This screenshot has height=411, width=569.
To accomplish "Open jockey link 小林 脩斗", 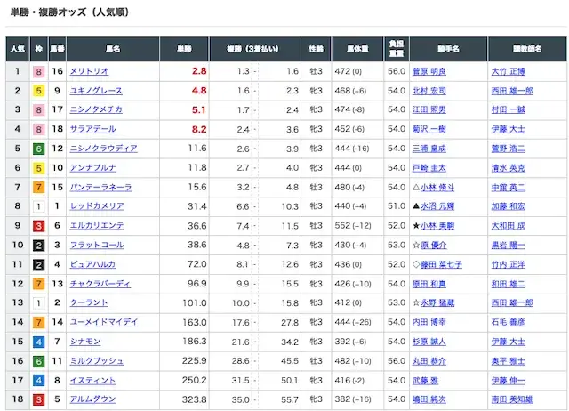I will click(x=437, y=188).
